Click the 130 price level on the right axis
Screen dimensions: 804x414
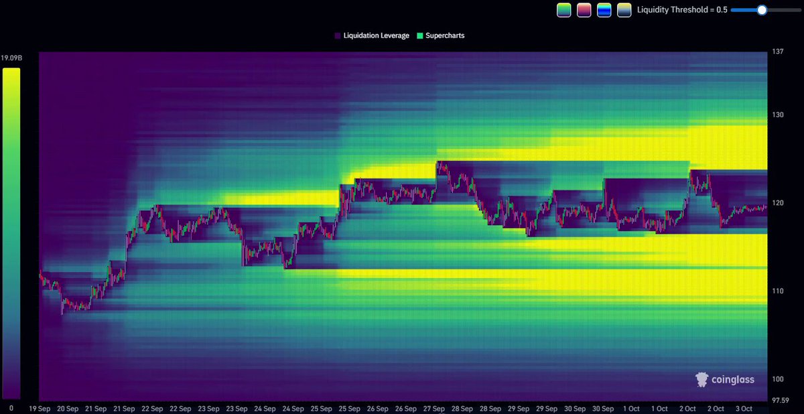click(x=777, y=115)
